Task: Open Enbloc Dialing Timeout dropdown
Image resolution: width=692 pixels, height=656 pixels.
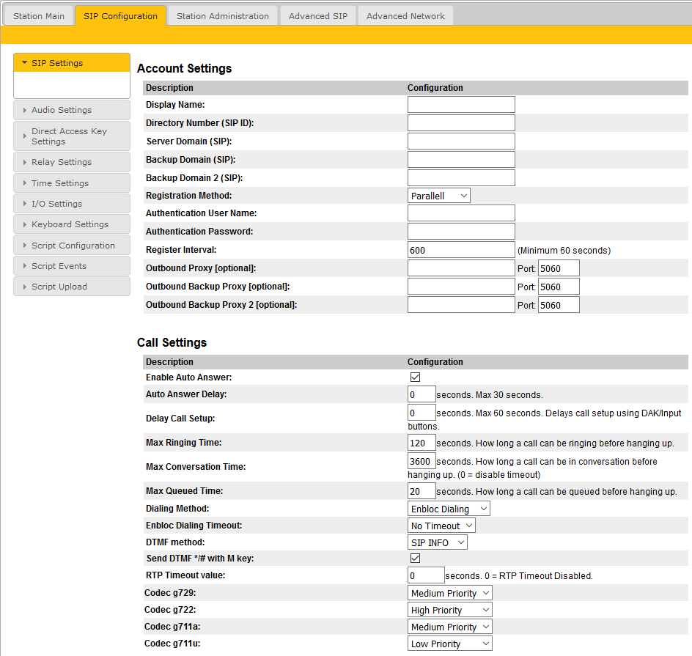Action: [x=441, y=526]
